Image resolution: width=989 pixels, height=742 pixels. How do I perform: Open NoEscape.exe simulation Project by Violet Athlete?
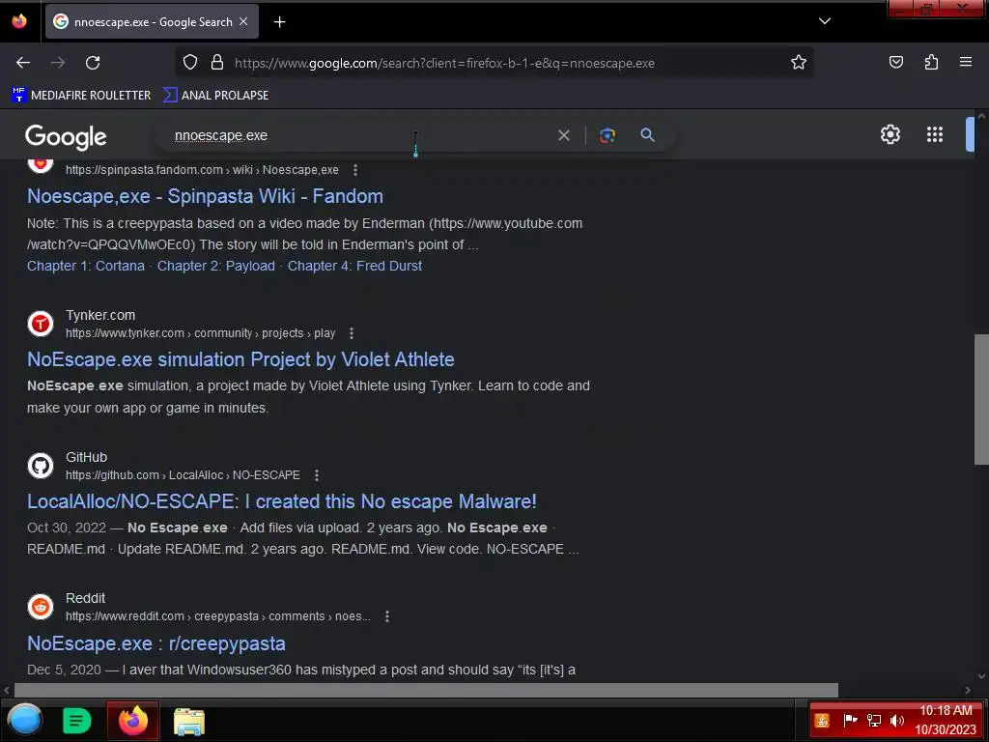point(240,359)
